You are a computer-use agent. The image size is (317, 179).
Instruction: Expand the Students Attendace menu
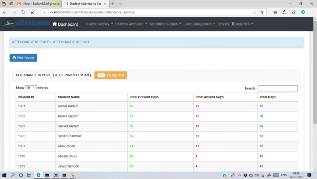pos(131,24)
